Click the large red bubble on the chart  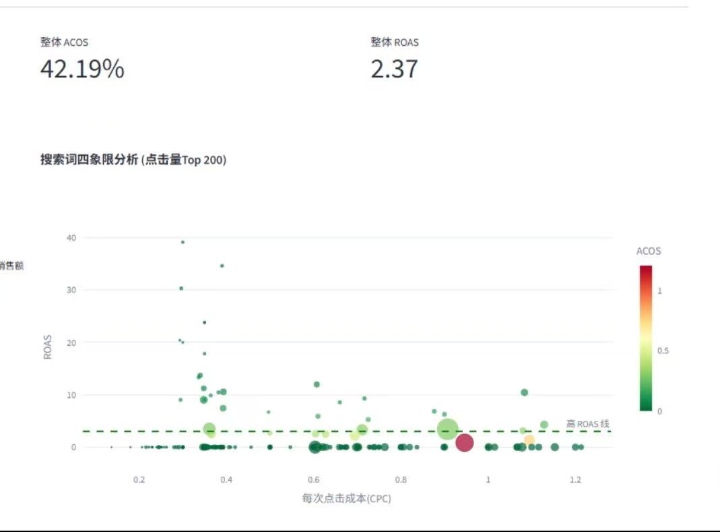pos(464,443)
